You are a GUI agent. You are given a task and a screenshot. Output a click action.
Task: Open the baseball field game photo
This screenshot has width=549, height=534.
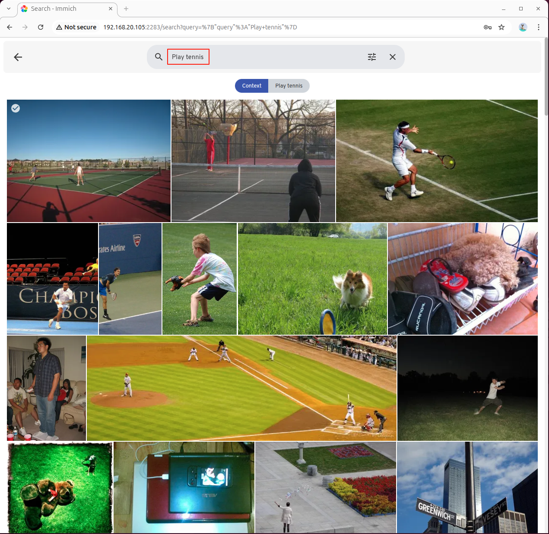pos(241,388)
